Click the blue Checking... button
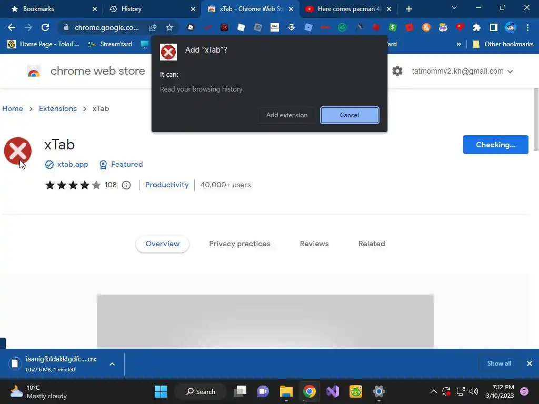The height and width of the screenshot is (404, 539). pos(495,145)
